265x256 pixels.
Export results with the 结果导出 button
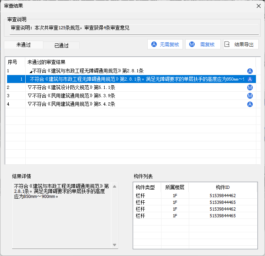tap(240, 45)
